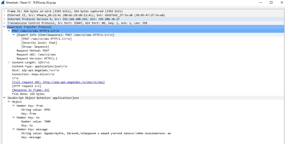
Task: Maximize the Wireshark packet window
Action: [271, 3]
